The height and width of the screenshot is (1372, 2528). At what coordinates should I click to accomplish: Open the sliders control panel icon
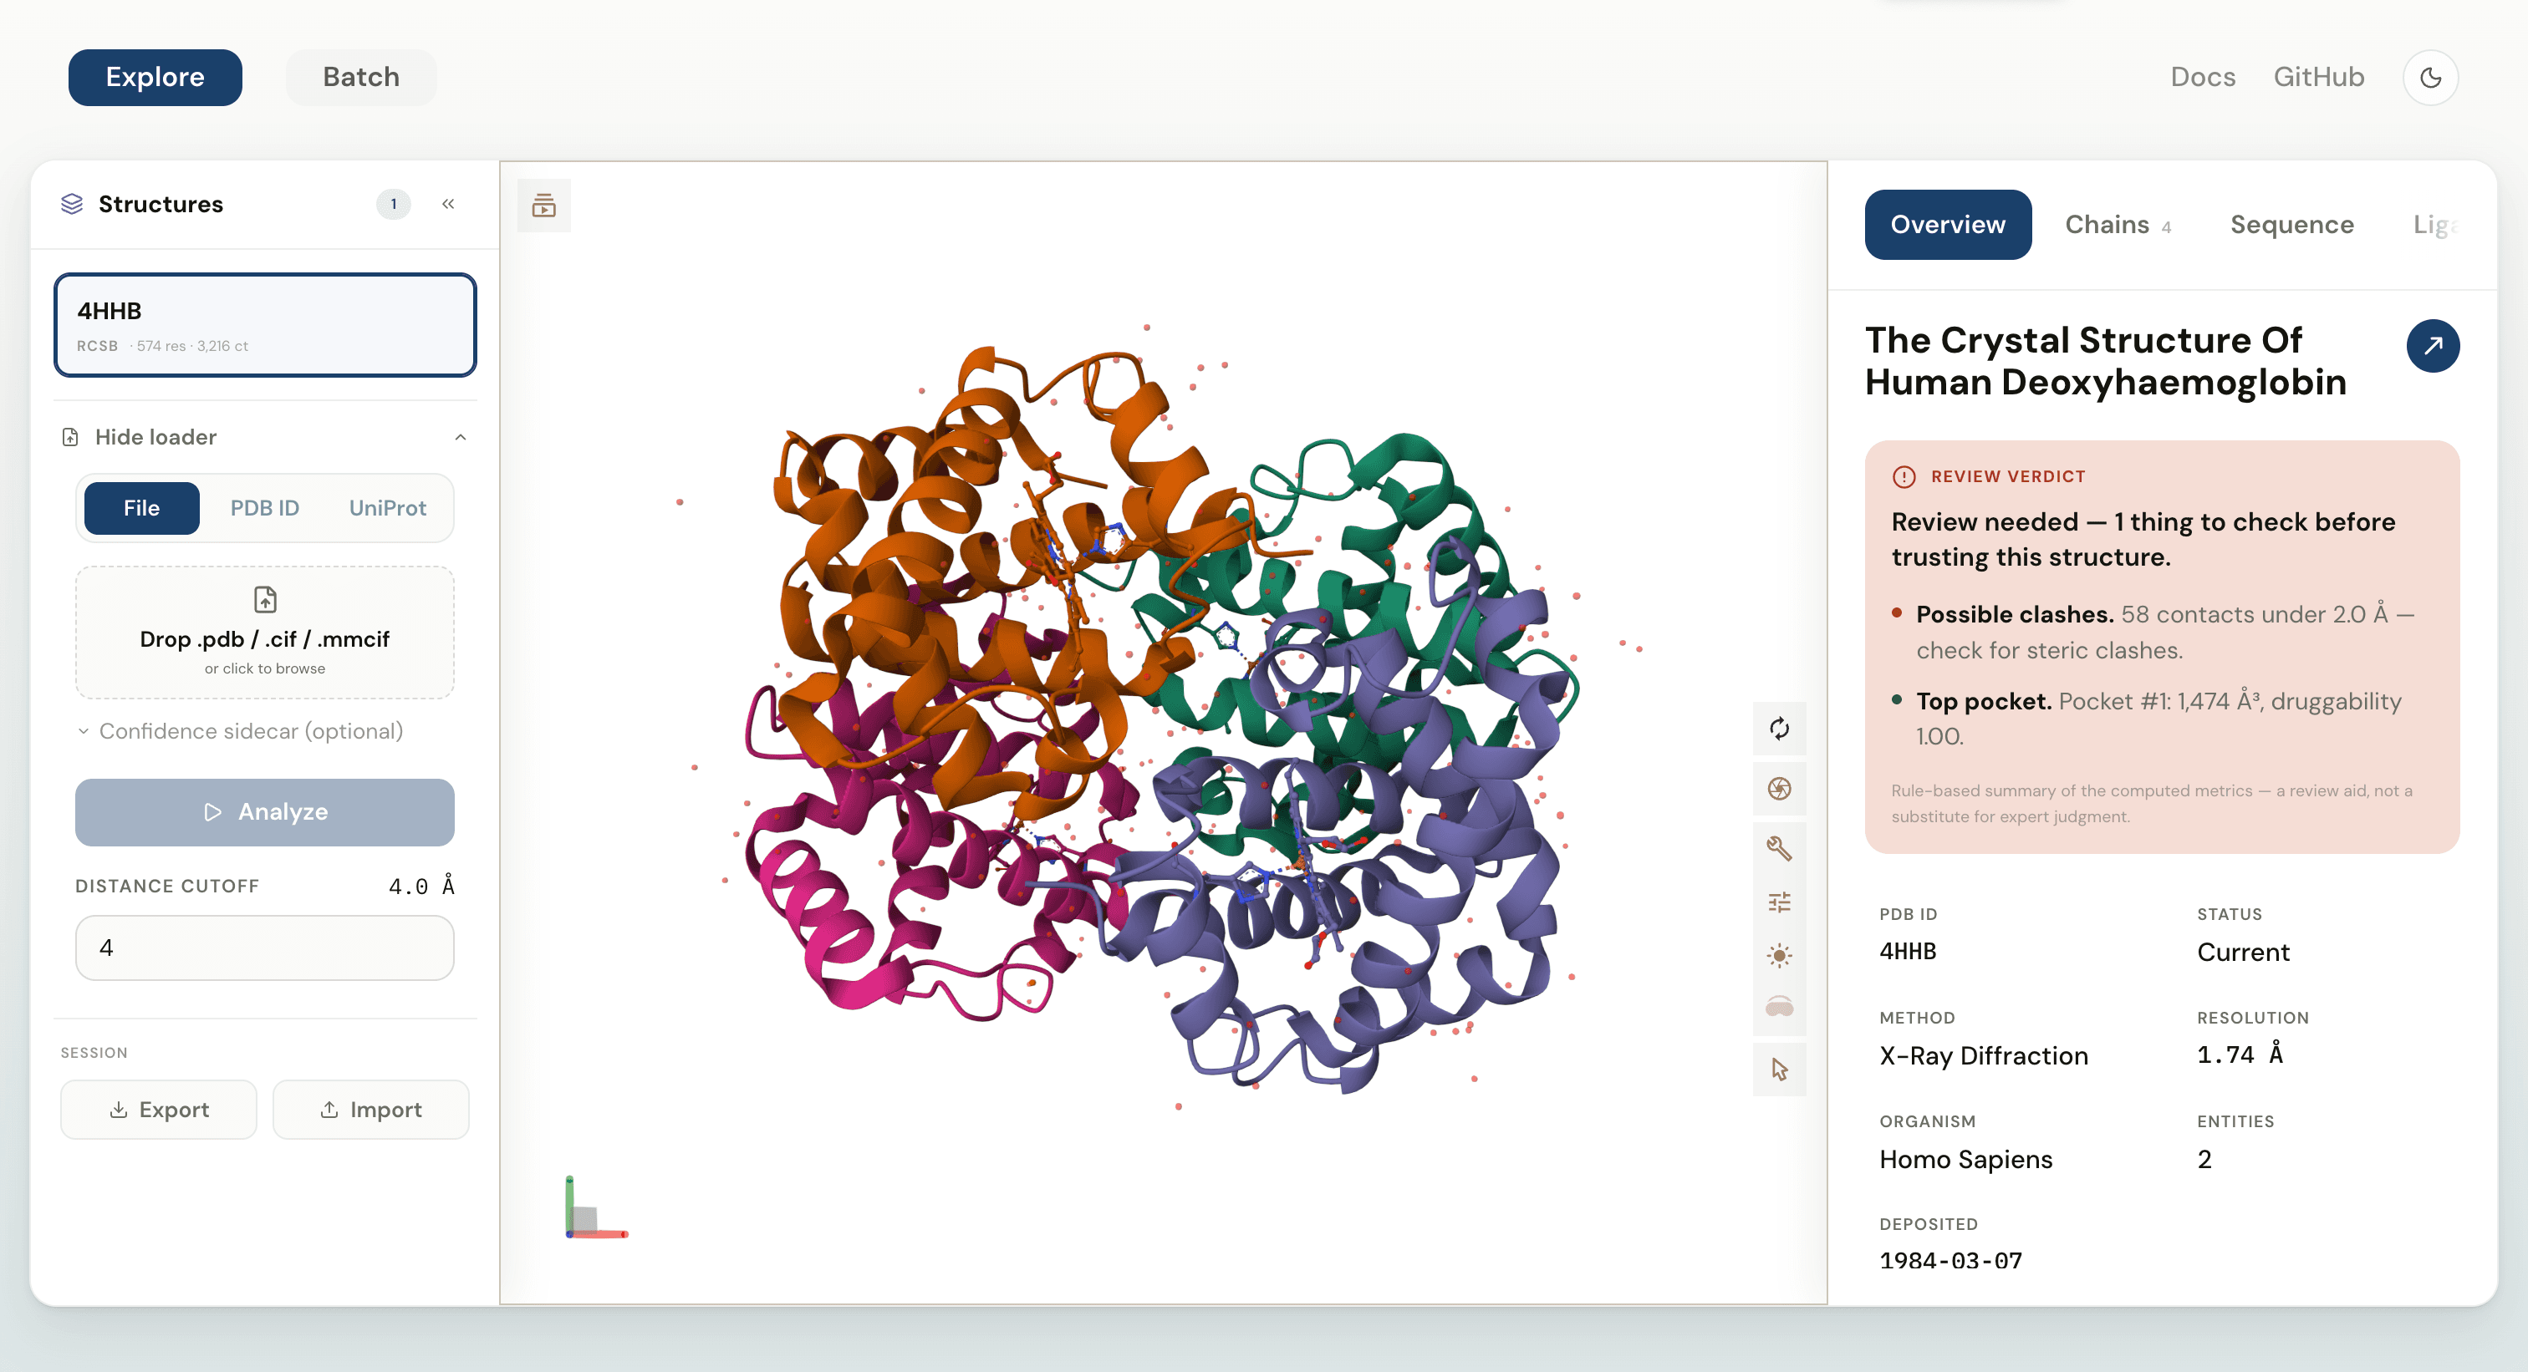[x=1778, y=902]
